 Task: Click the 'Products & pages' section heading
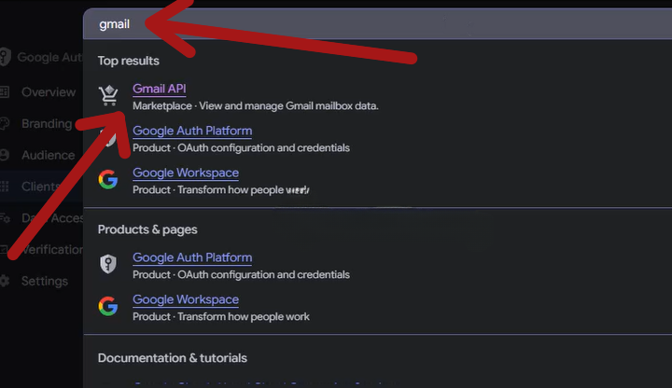147,229
